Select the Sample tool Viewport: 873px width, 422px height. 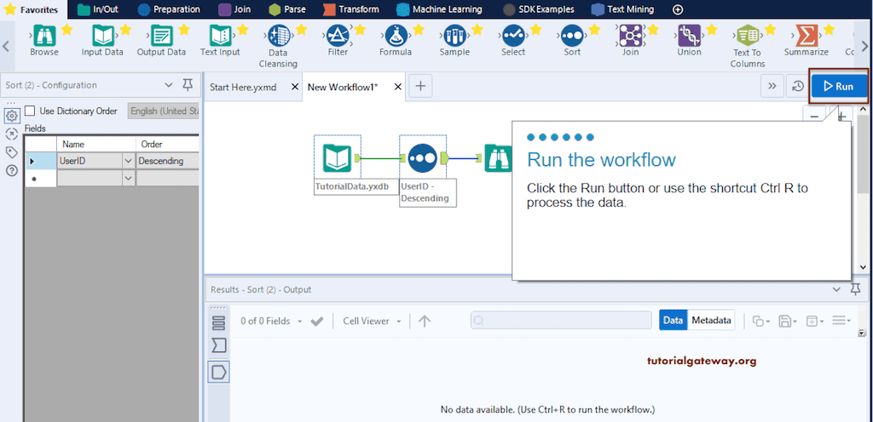(x=455, y=36)
